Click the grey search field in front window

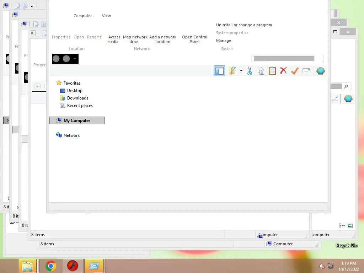click(284, 59)
